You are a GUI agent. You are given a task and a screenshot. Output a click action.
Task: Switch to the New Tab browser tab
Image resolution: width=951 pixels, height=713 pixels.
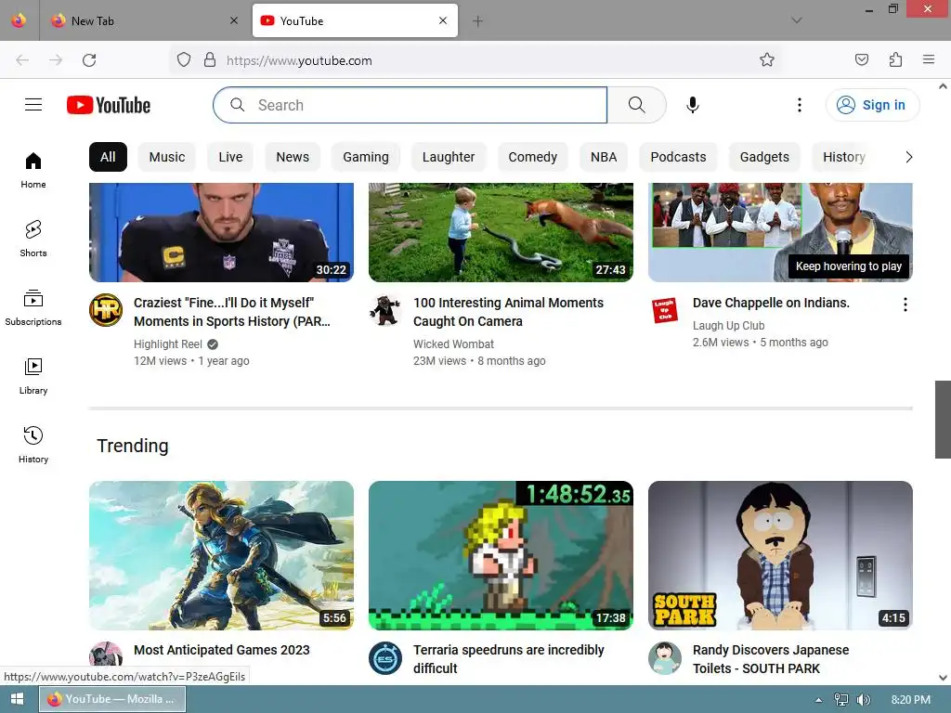144,20
